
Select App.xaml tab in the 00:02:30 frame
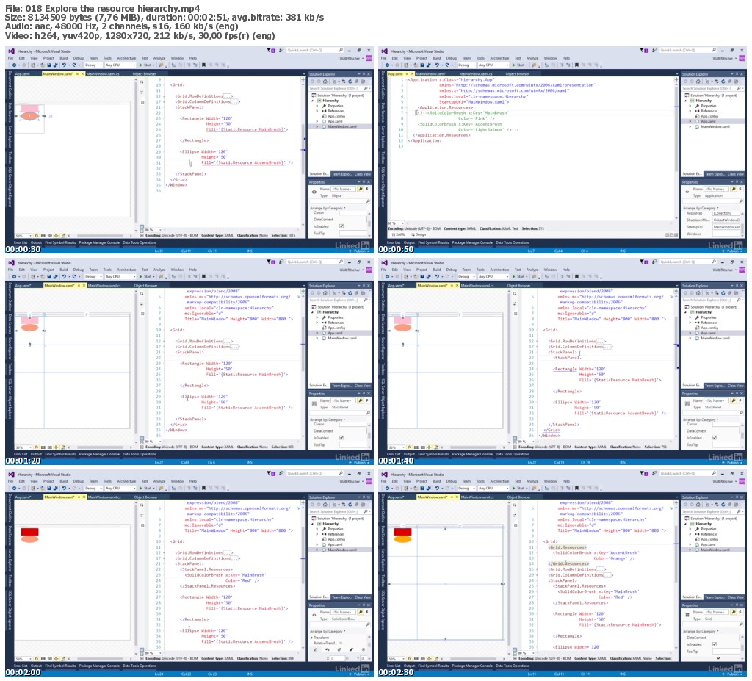click(x=396, y=497)
